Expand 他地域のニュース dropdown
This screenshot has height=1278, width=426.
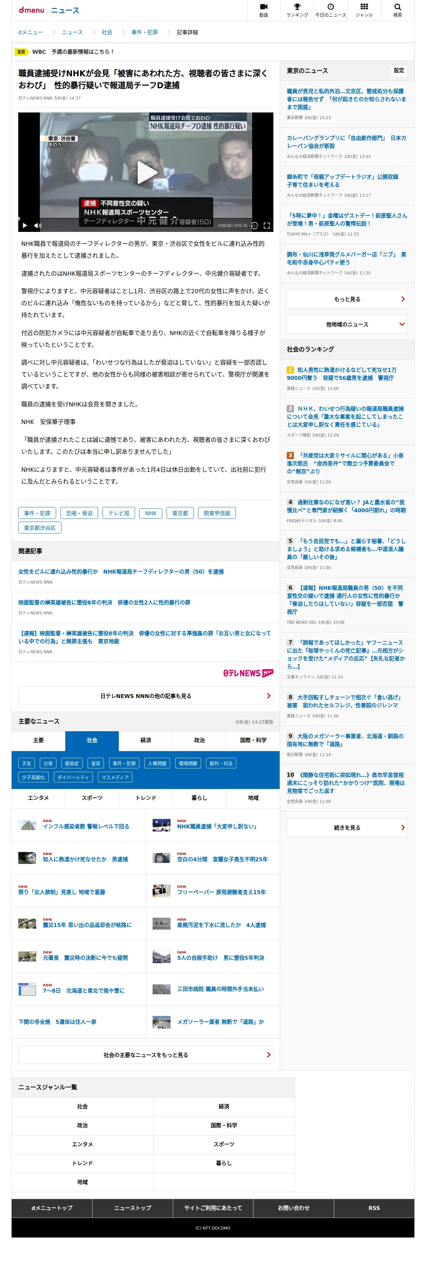click(x=347, y=324)
